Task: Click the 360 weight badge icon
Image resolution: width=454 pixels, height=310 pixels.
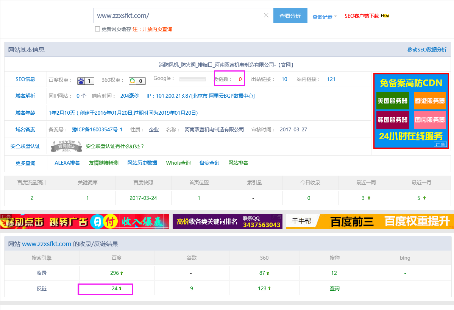Action: click(133, 81)
